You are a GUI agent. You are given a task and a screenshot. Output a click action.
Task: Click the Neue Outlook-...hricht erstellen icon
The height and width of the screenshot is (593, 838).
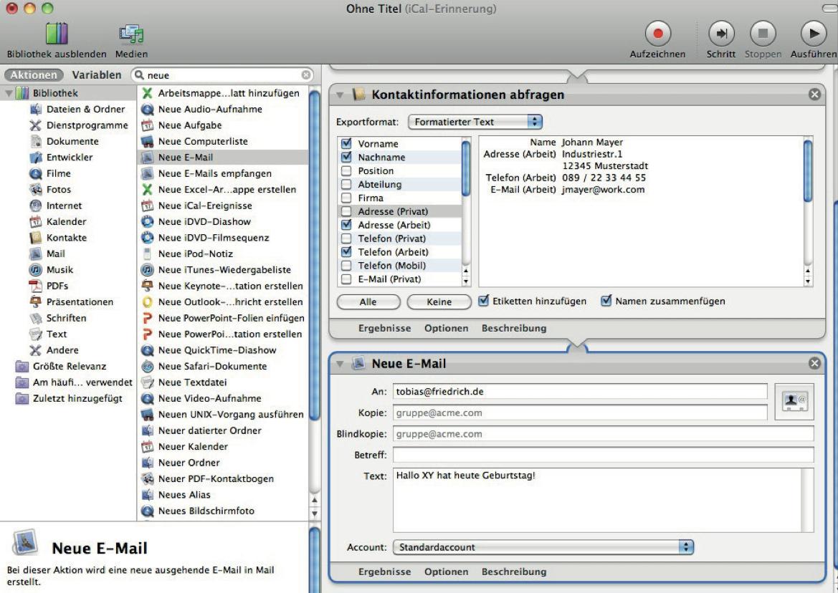pyautogui.click(x=148, y=302)
